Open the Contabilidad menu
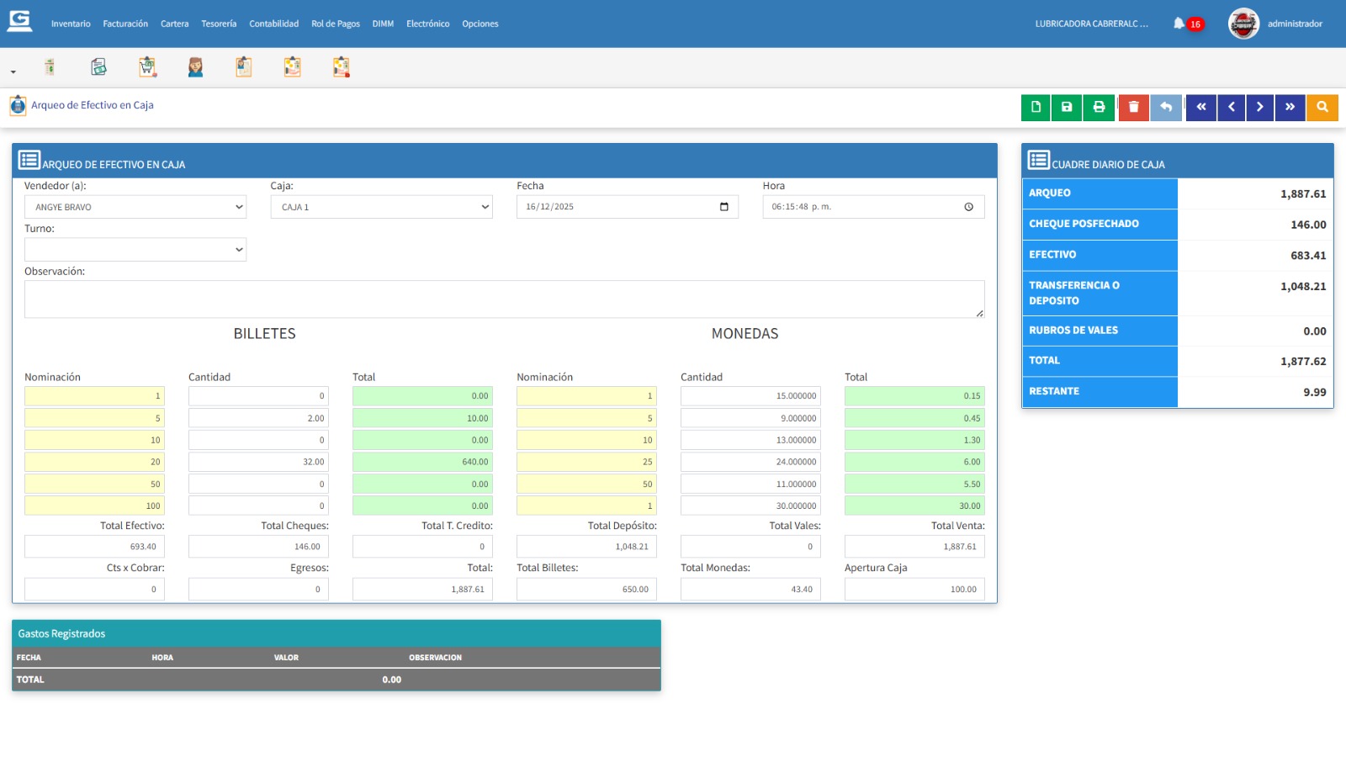Image resolution: width=1346 pixels, height=757 pixels. [273, 24]
